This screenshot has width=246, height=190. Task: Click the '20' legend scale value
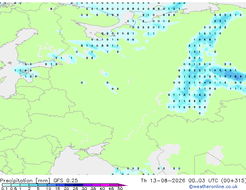click(x=66, y=188)
